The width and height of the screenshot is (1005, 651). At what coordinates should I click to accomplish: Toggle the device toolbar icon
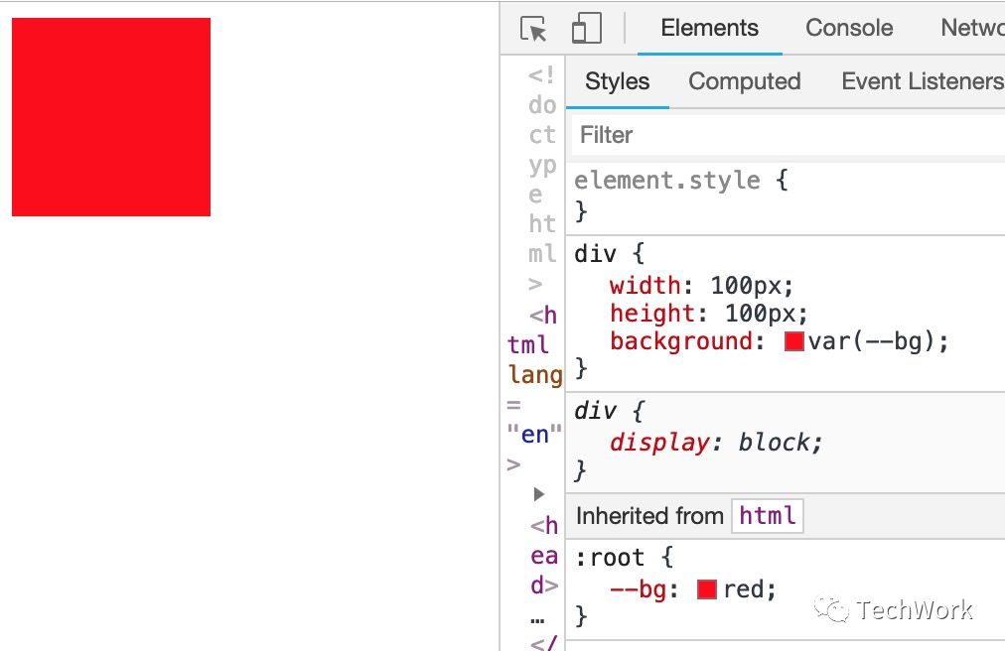(587, 29)
